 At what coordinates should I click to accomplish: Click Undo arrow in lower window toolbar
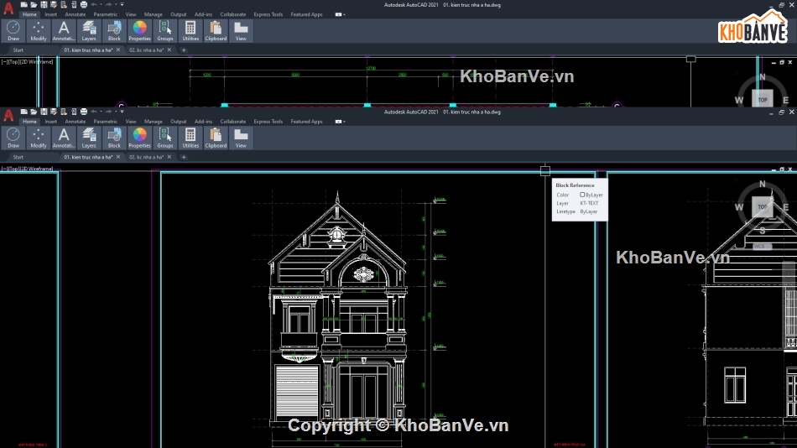point(94,112)
